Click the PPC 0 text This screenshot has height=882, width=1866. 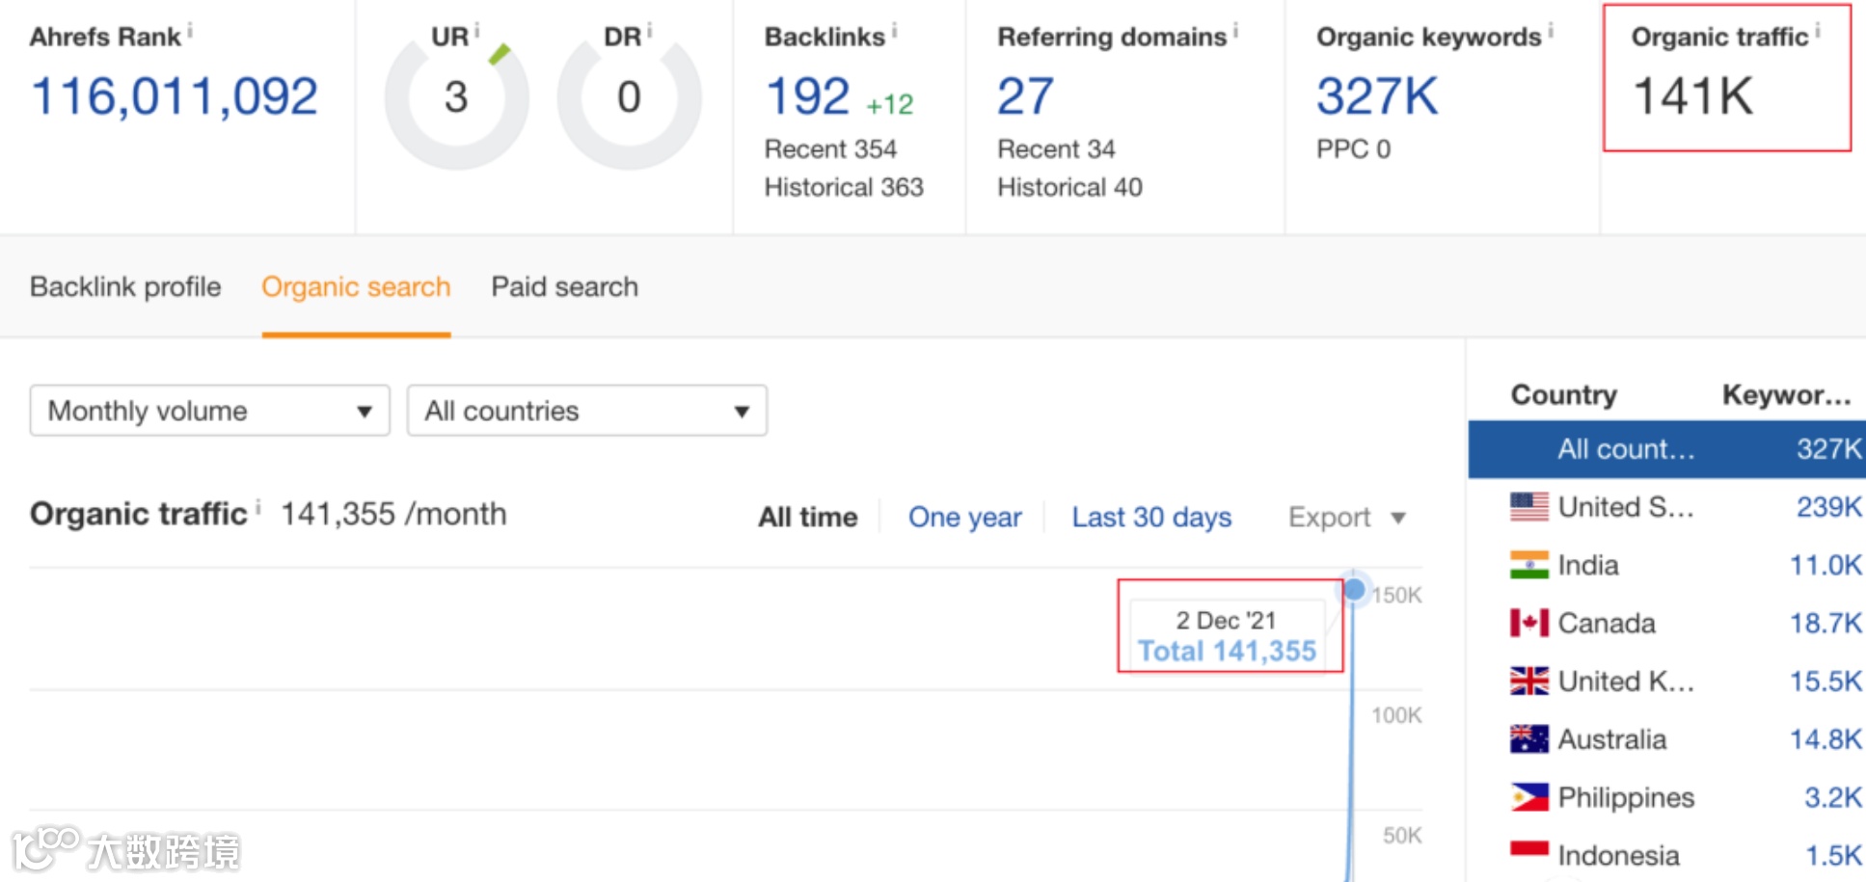coord(1353,149)
